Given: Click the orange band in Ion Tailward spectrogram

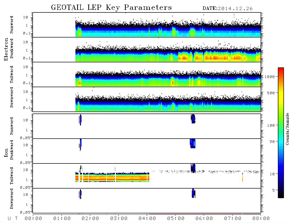Looking at the screenshot, I should tap(112, 178).
